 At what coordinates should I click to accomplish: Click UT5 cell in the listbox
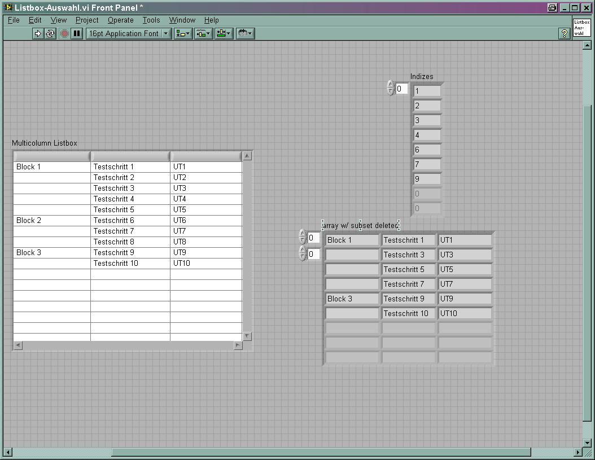(x=206, y=209)
